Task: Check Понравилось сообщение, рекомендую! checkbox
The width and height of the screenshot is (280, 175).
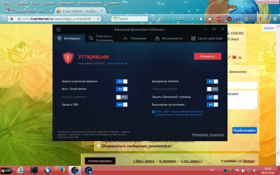Action: pos(99,146)
